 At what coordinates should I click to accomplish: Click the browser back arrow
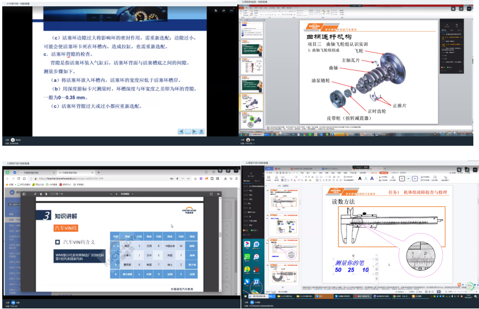point(6,178)
